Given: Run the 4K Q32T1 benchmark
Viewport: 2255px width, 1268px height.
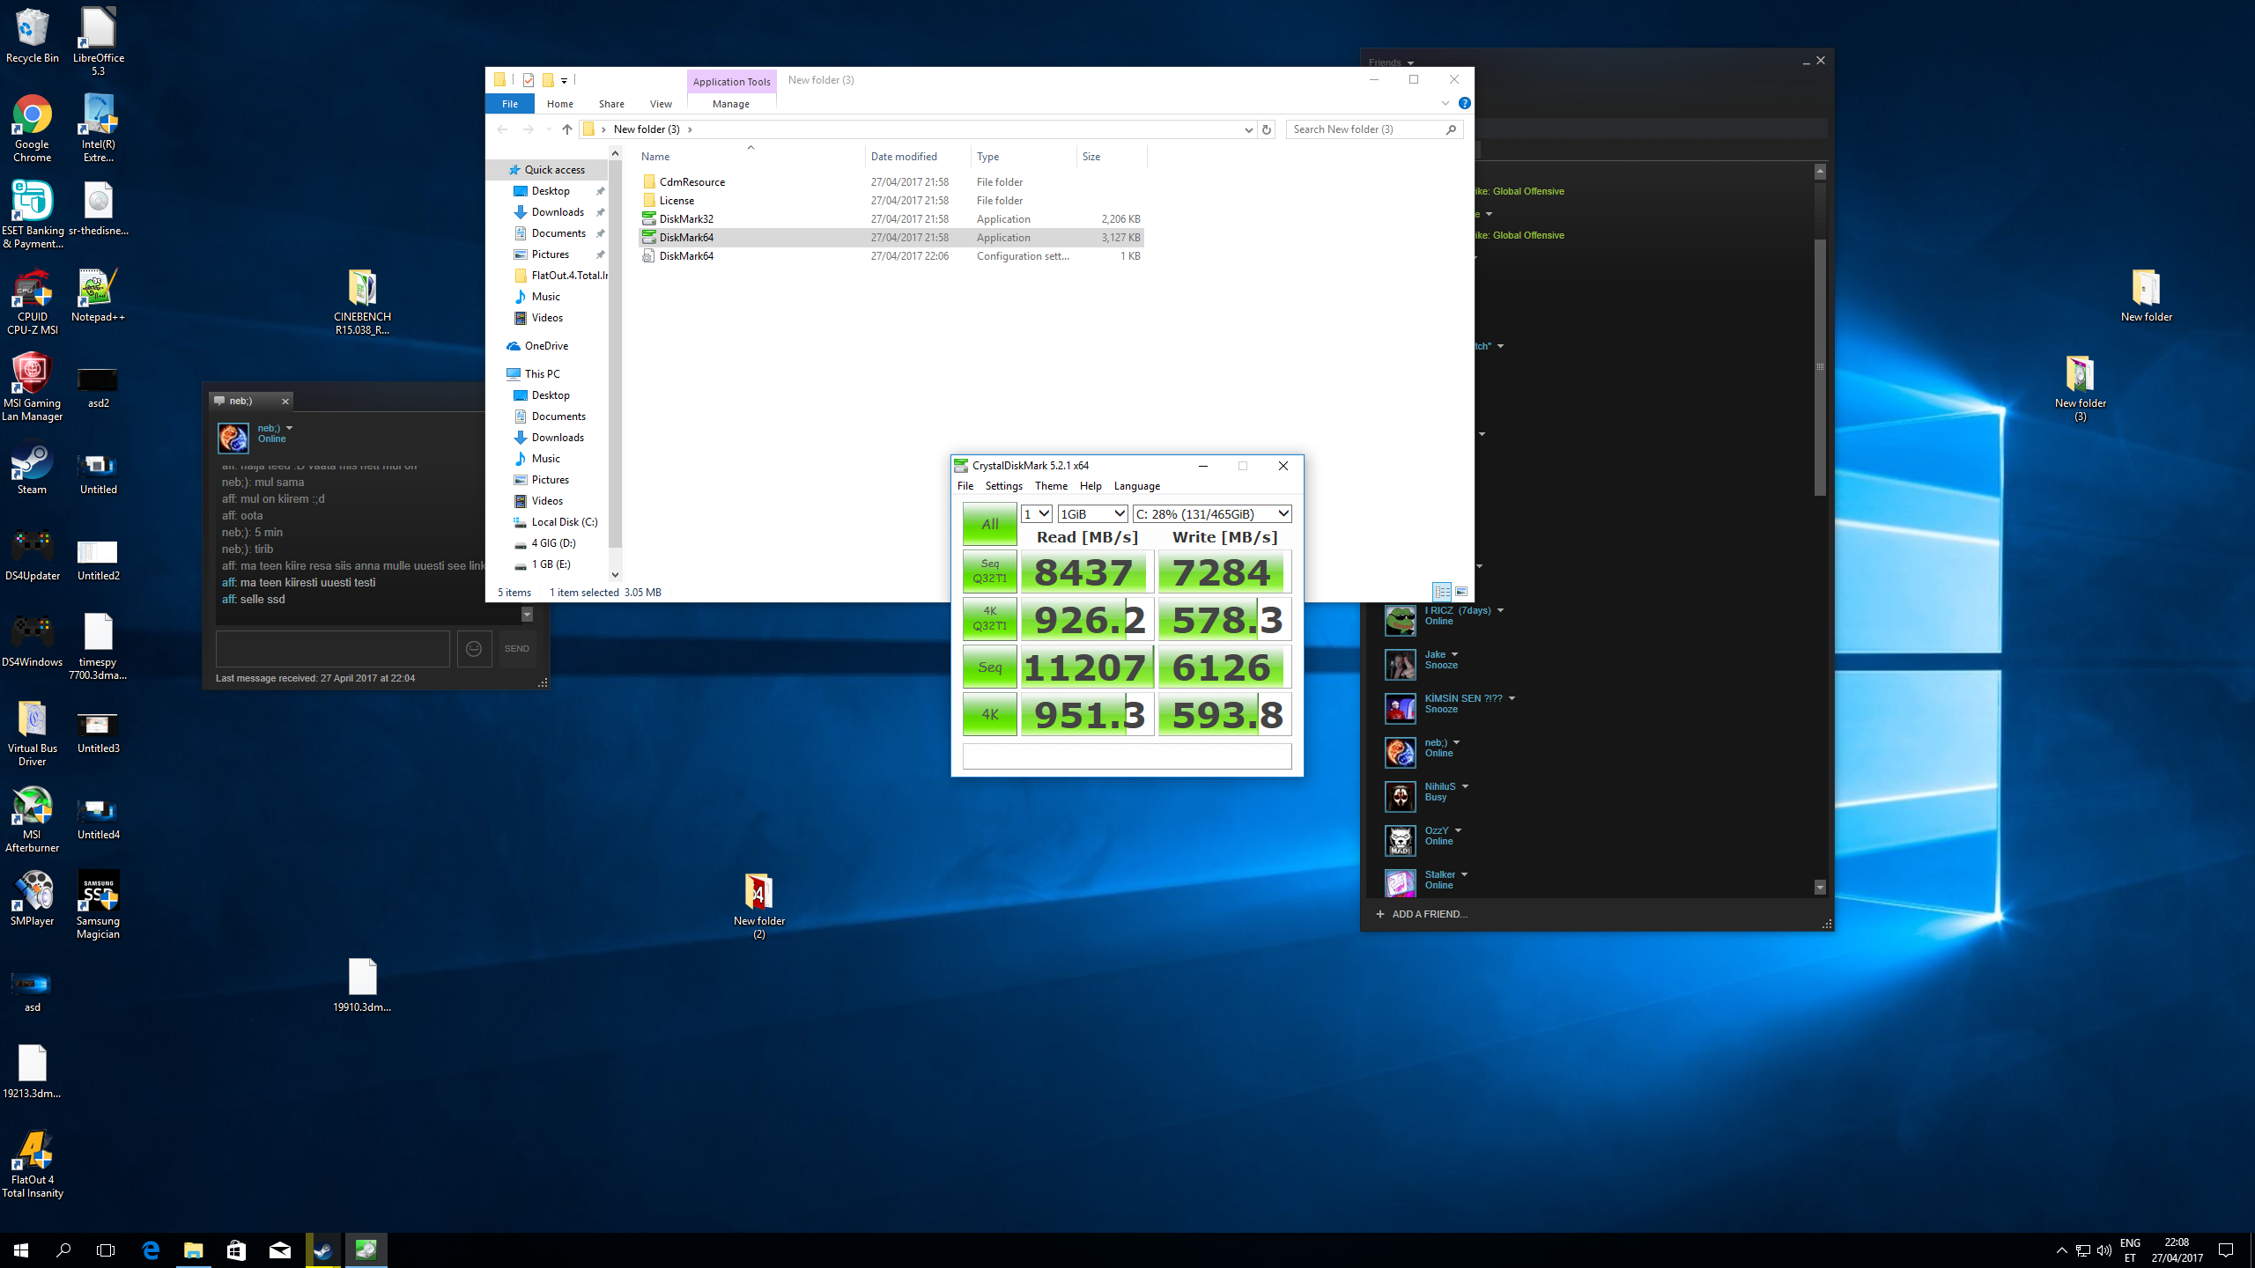Looking at the screenshot, I should pos(990,619).
